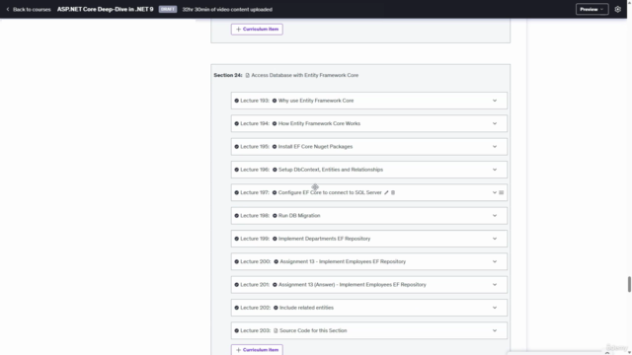Click the published check icon on Lecture 196
Viewport: 632px width, 355px height.
[x=237, y=170]
